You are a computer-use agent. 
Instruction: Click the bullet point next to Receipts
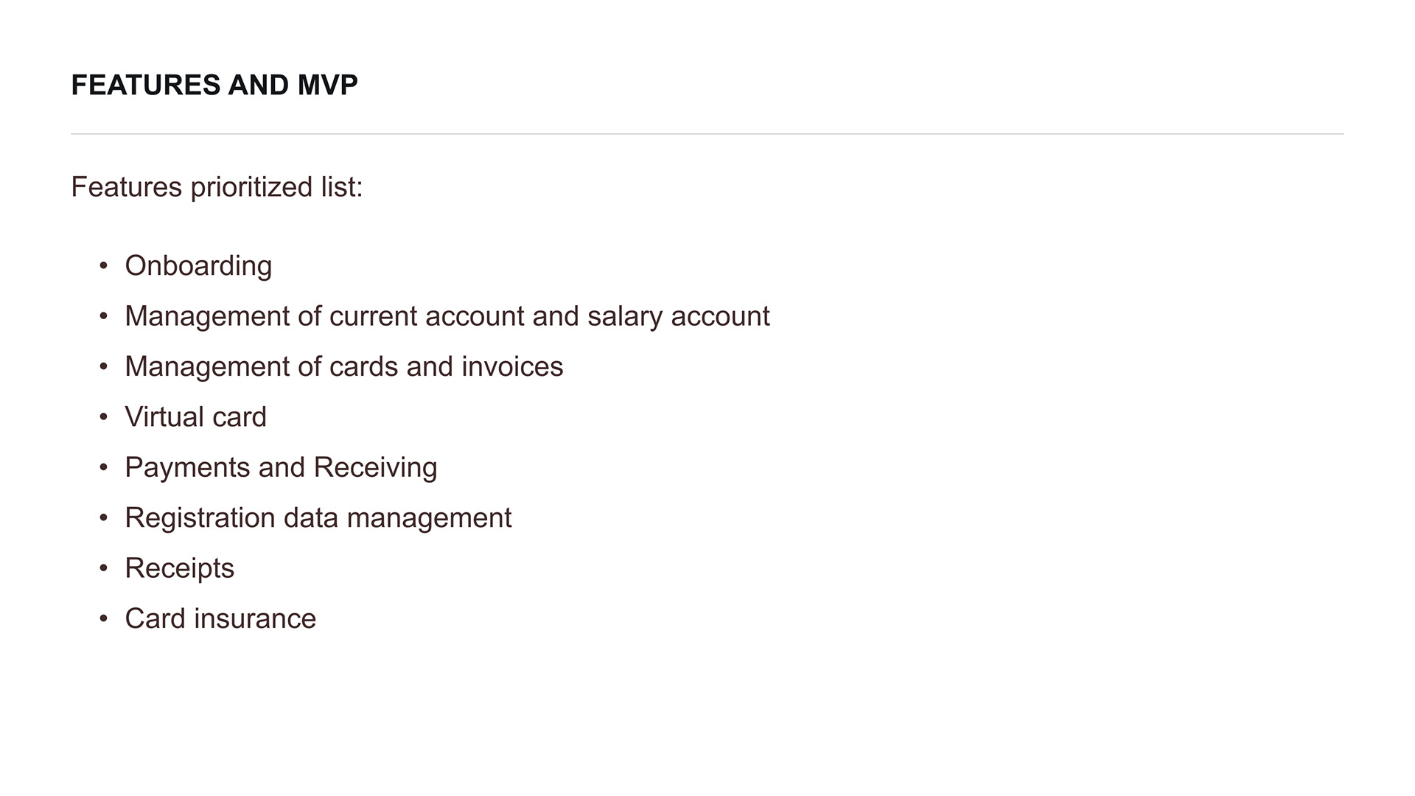tap(104, 568)
